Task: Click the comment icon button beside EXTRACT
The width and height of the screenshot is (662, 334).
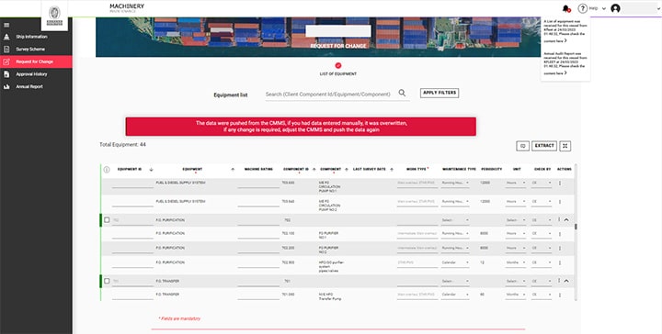Action: 522,146
